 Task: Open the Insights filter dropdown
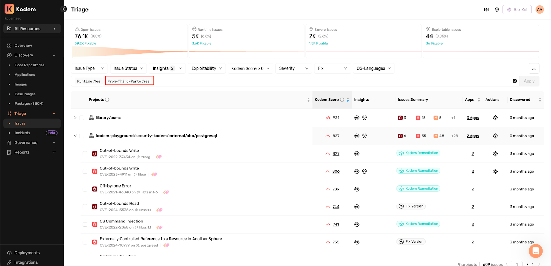click(x=167, y=68)
